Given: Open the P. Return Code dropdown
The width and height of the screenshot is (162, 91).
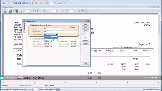Looking at the screenshot, I should tap(79, 47).
